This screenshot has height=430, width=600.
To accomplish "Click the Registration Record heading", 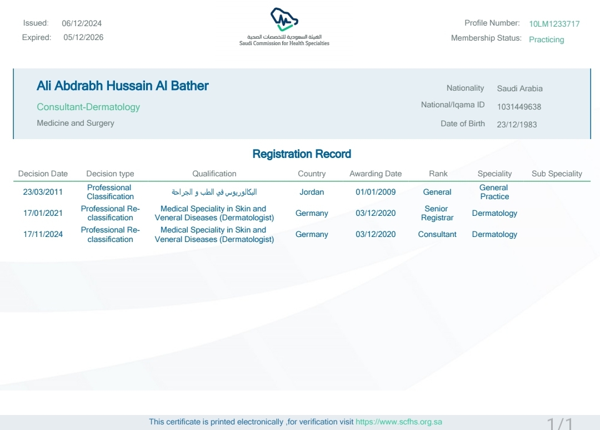I will [302, 154].
